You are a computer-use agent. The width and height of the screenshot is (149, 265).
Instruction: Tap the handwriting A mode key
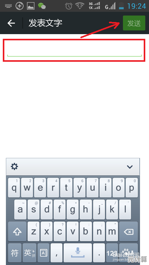43,253
